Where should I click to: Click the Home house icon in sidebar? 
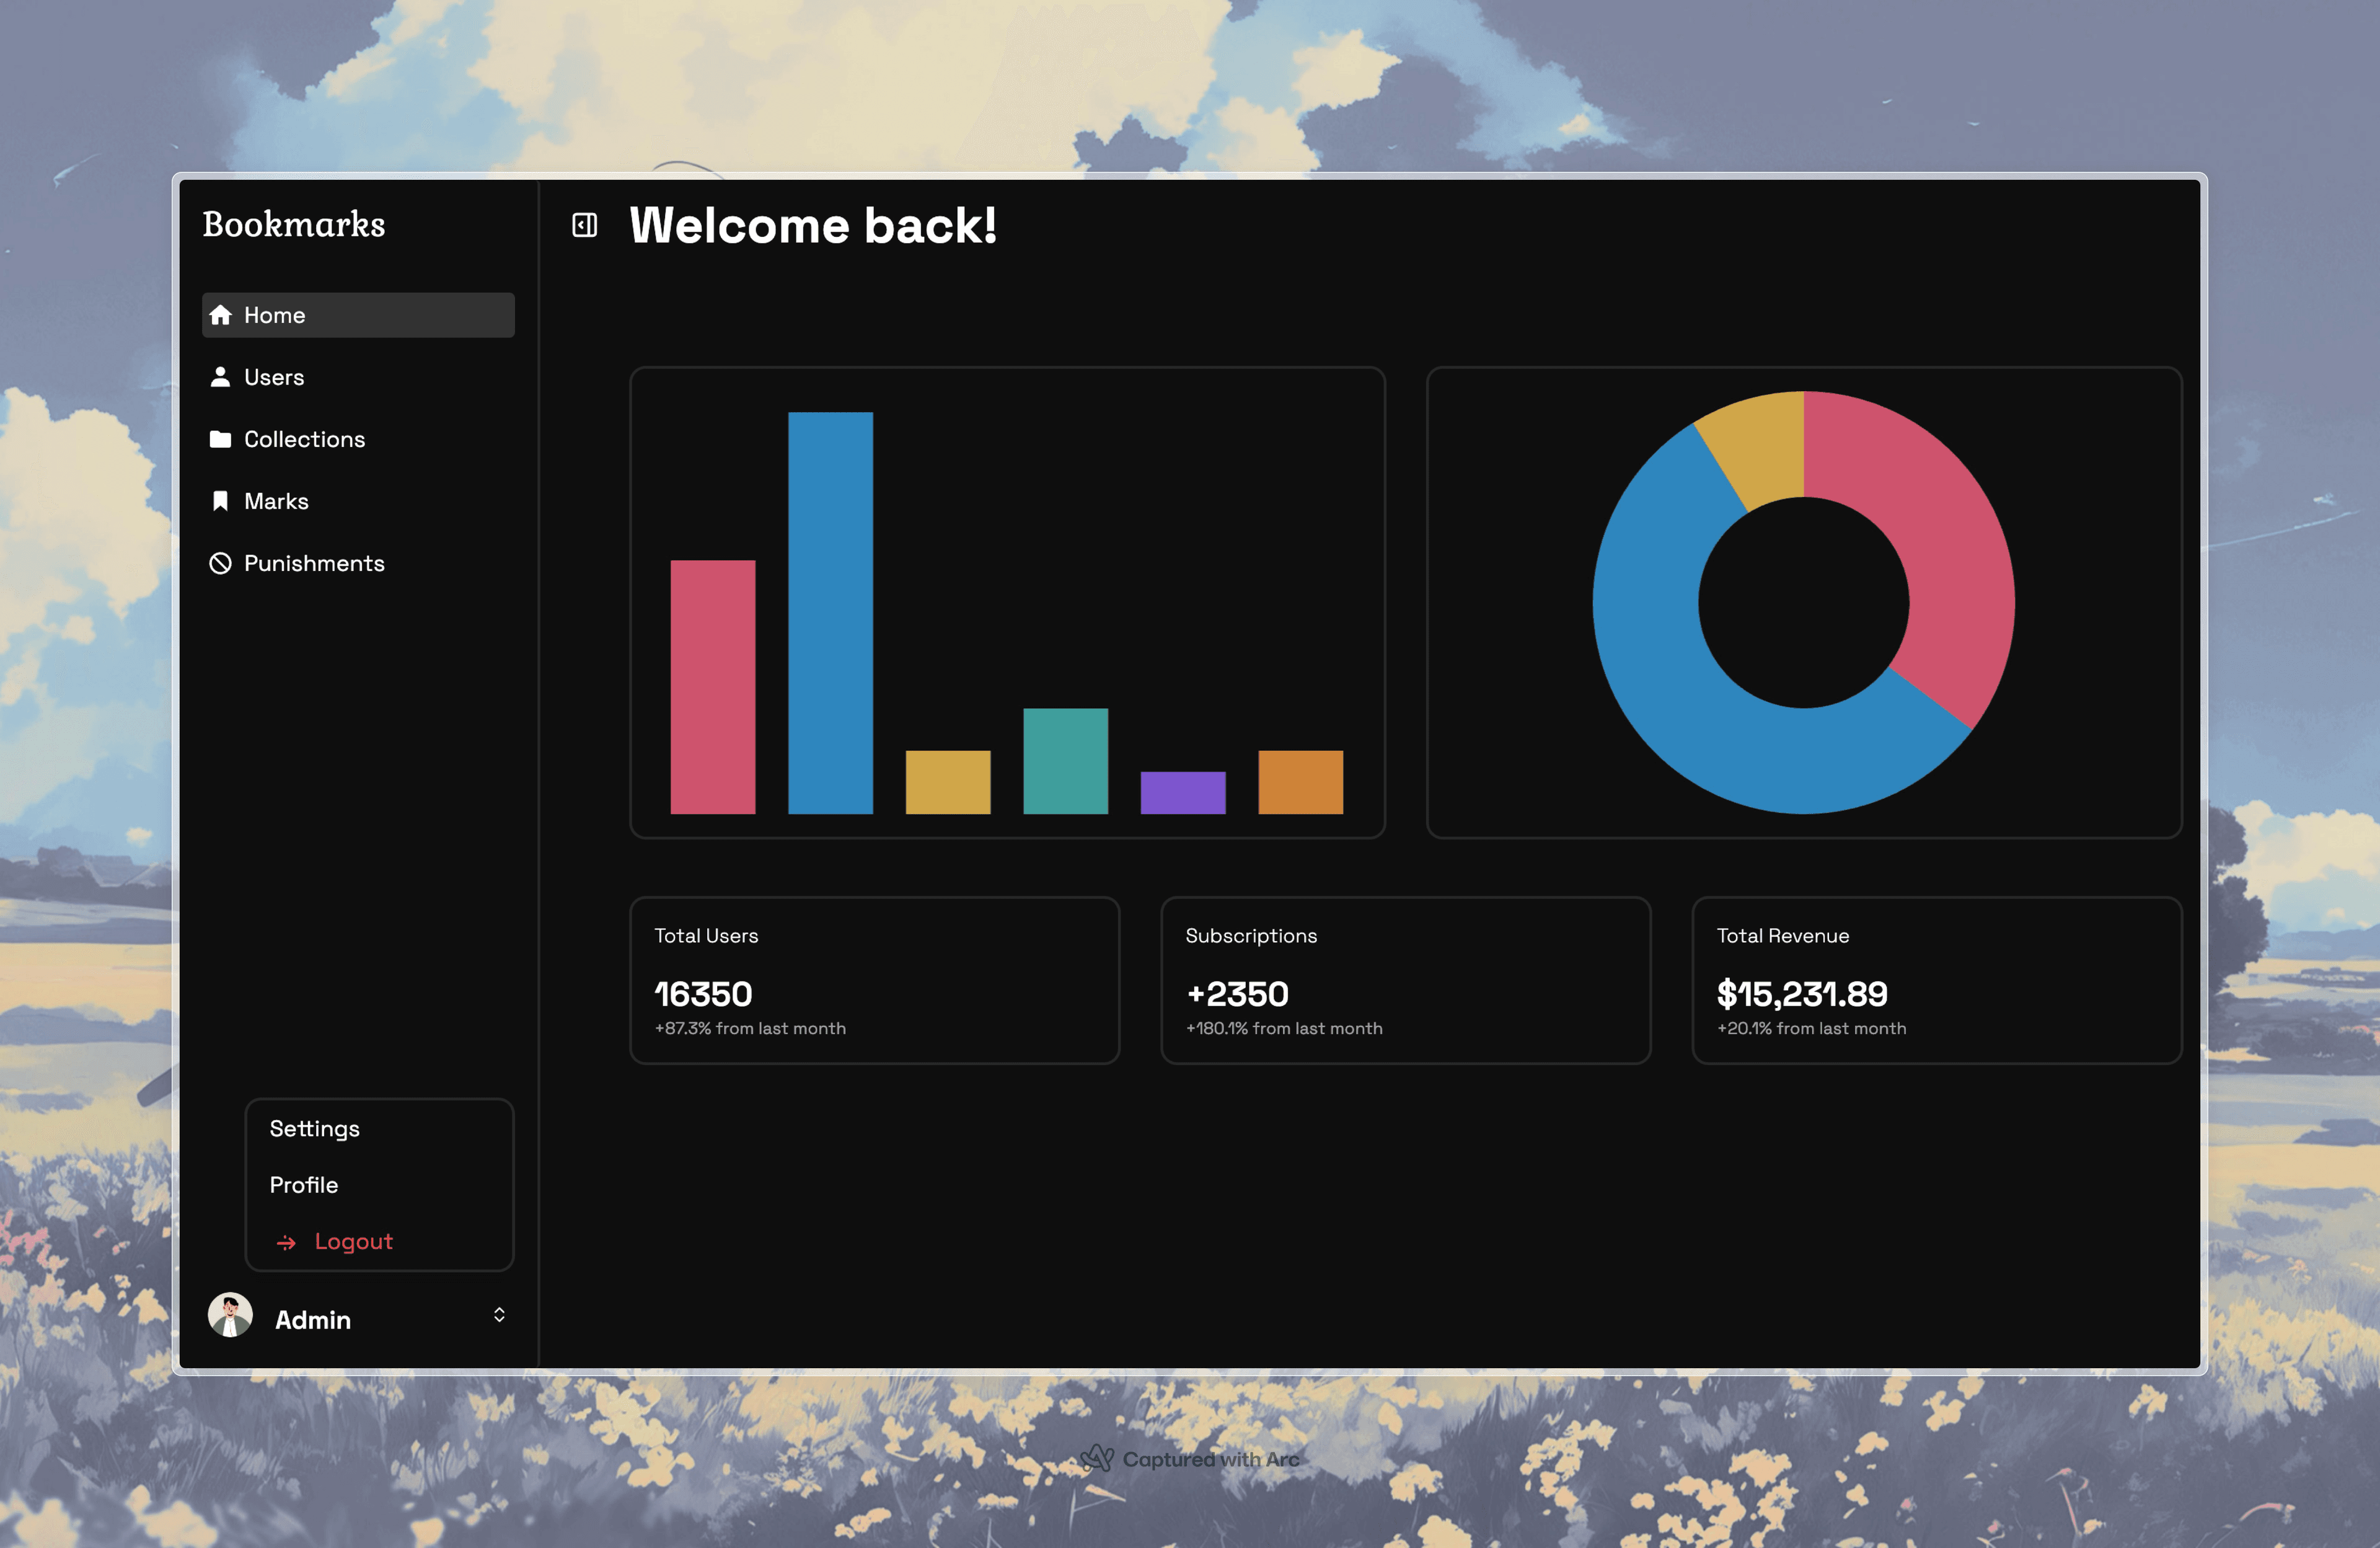click(x=220, y=315)
